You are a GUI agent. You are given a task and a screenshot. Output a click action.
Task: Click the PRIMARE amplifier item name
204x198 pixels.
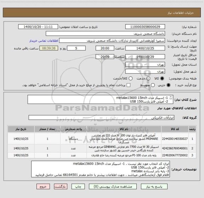[x=124, y=139]
